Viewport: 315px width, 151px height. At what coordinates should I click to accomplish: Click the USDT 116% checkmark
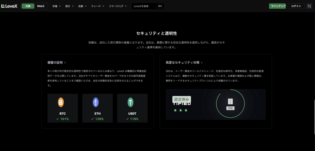pyautogui.click(x=127, y=119)
